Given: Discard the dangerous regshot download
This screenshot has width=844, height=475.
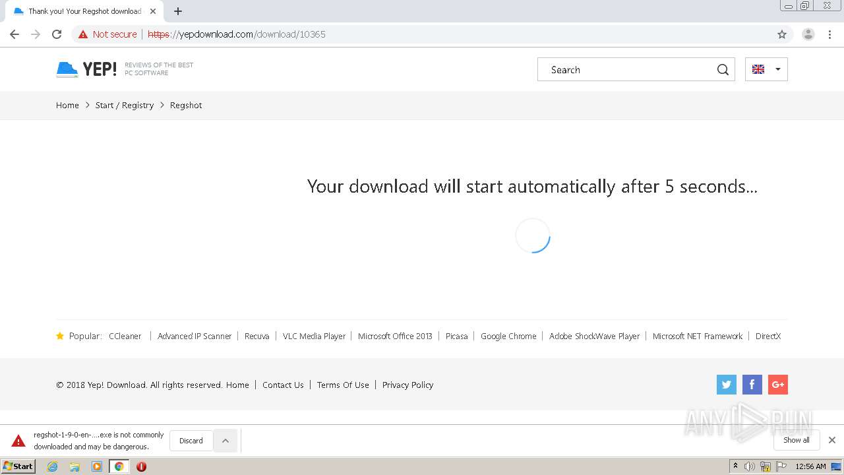Looking at the screenshot, I should [x=191, y=441].
